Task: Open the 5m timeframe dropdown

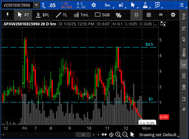Action: (x=107, y=5)
